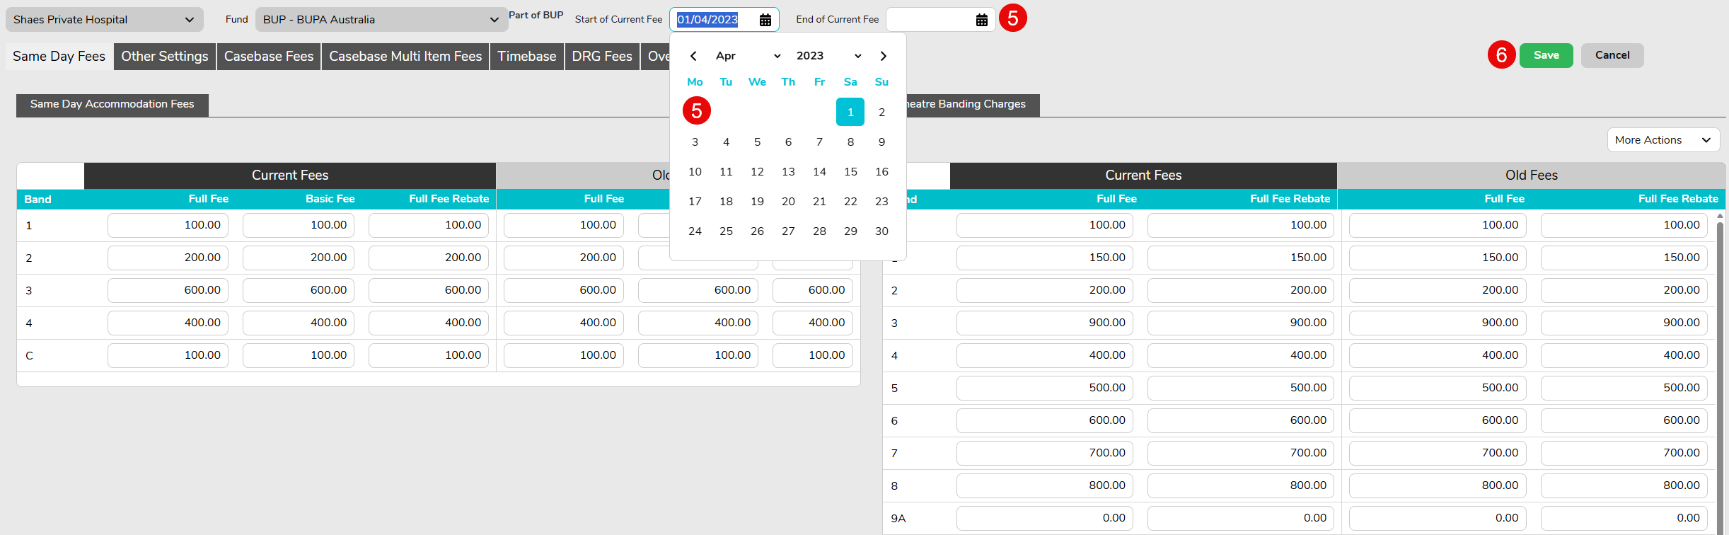The width and height of the screenshot is (1729, 535).
Task: Click the Cancel button
Action: [1612, 55]
